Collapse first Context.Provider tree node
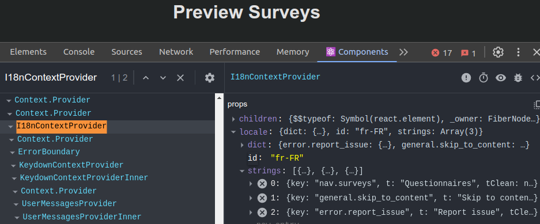Viewport: 540px width, 224px height. point(9,101)
